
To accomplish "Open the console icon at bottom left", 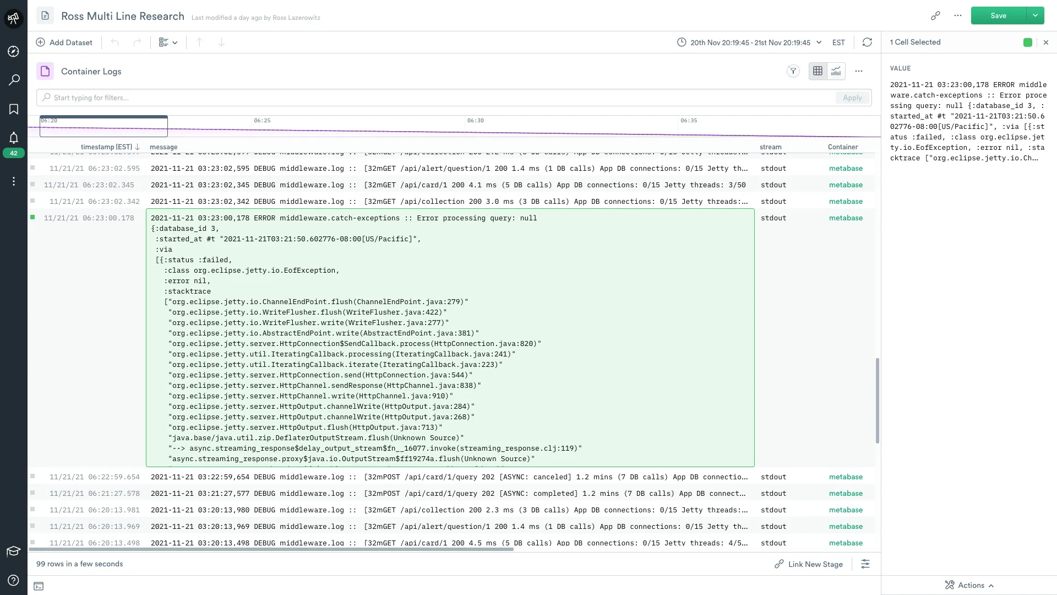I will point(39,586).
